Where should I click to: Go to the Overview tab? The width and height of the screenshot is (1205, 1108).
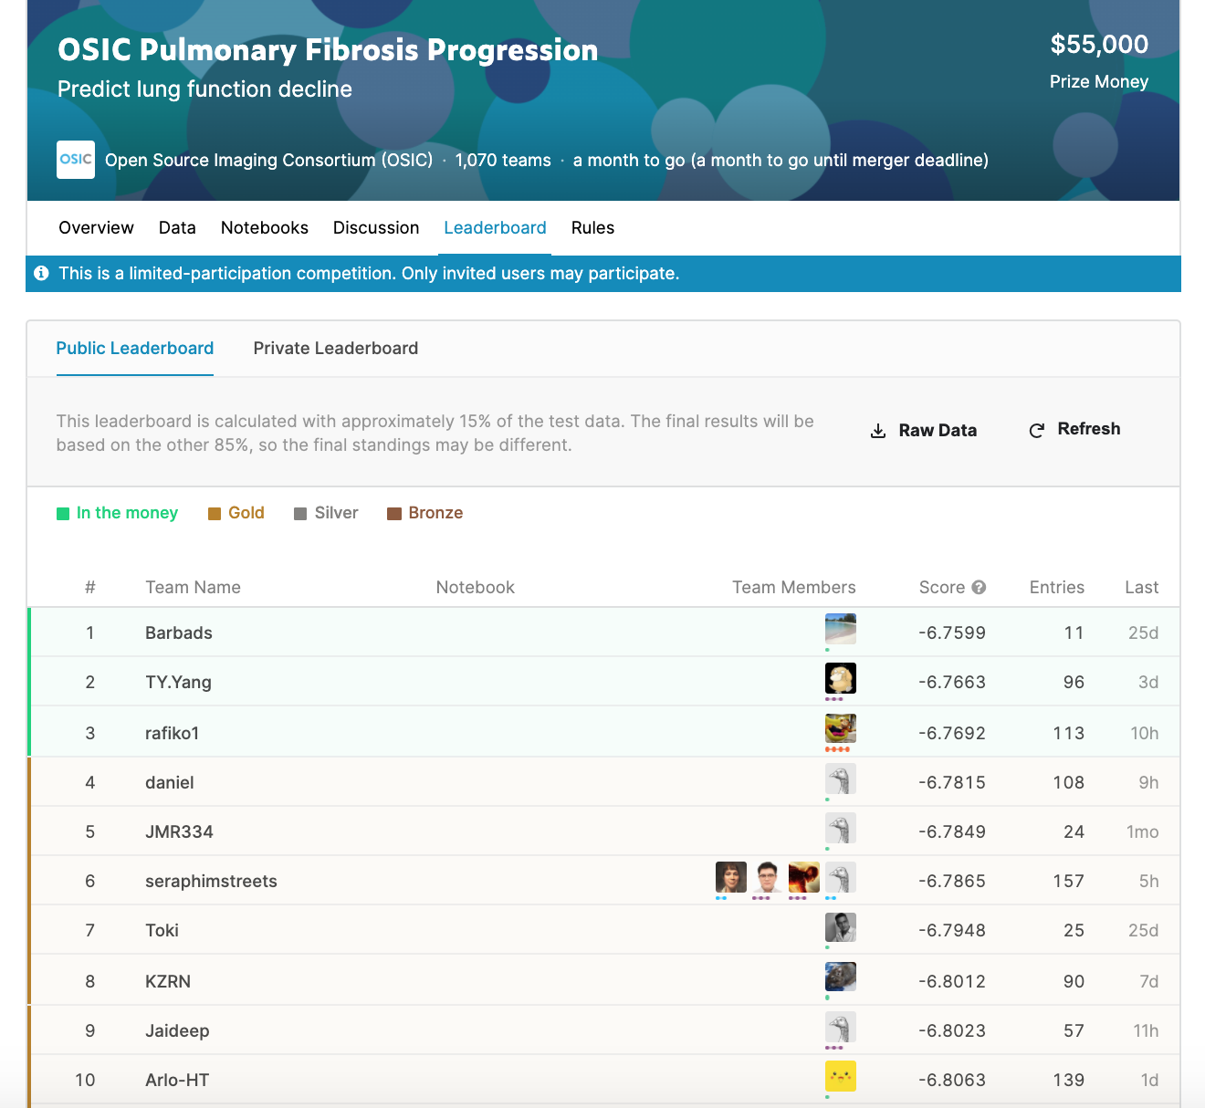96,227
